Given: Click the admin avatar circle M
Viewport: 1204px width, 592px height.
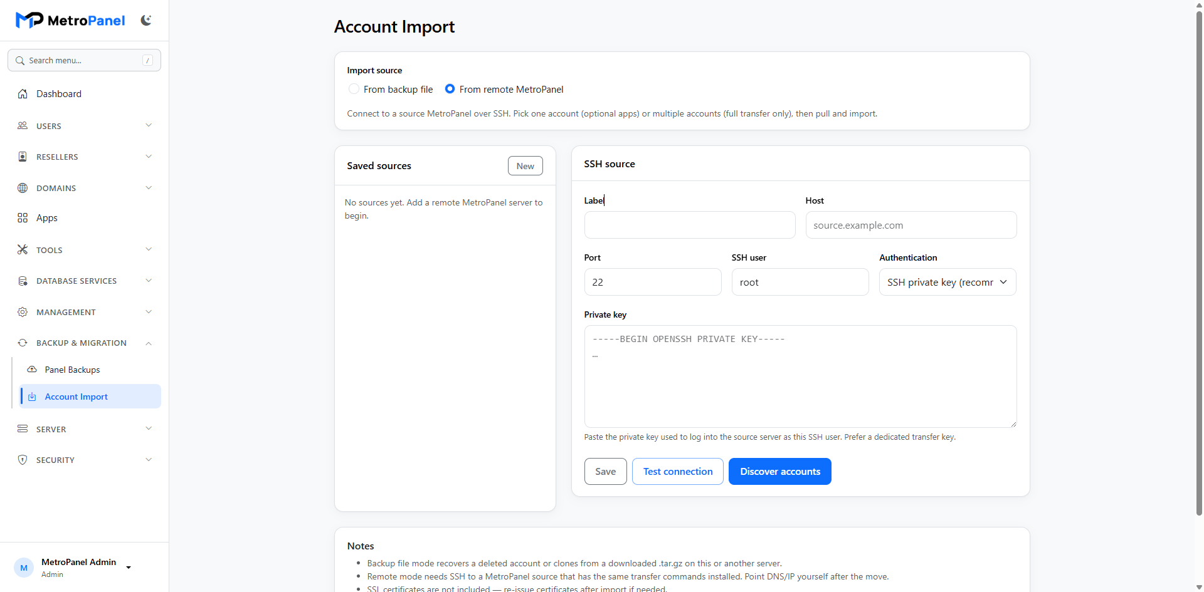Looking at the screenshot, I should coord(24,568).
